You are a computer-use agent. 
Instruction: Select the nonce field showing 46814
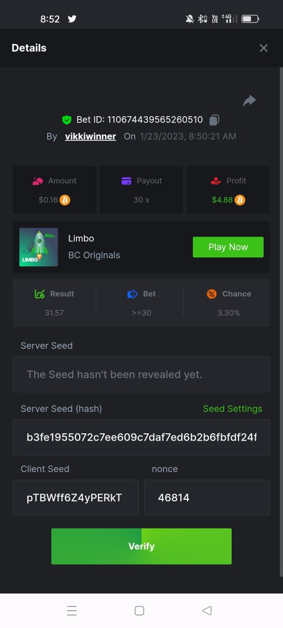[207, 498]
